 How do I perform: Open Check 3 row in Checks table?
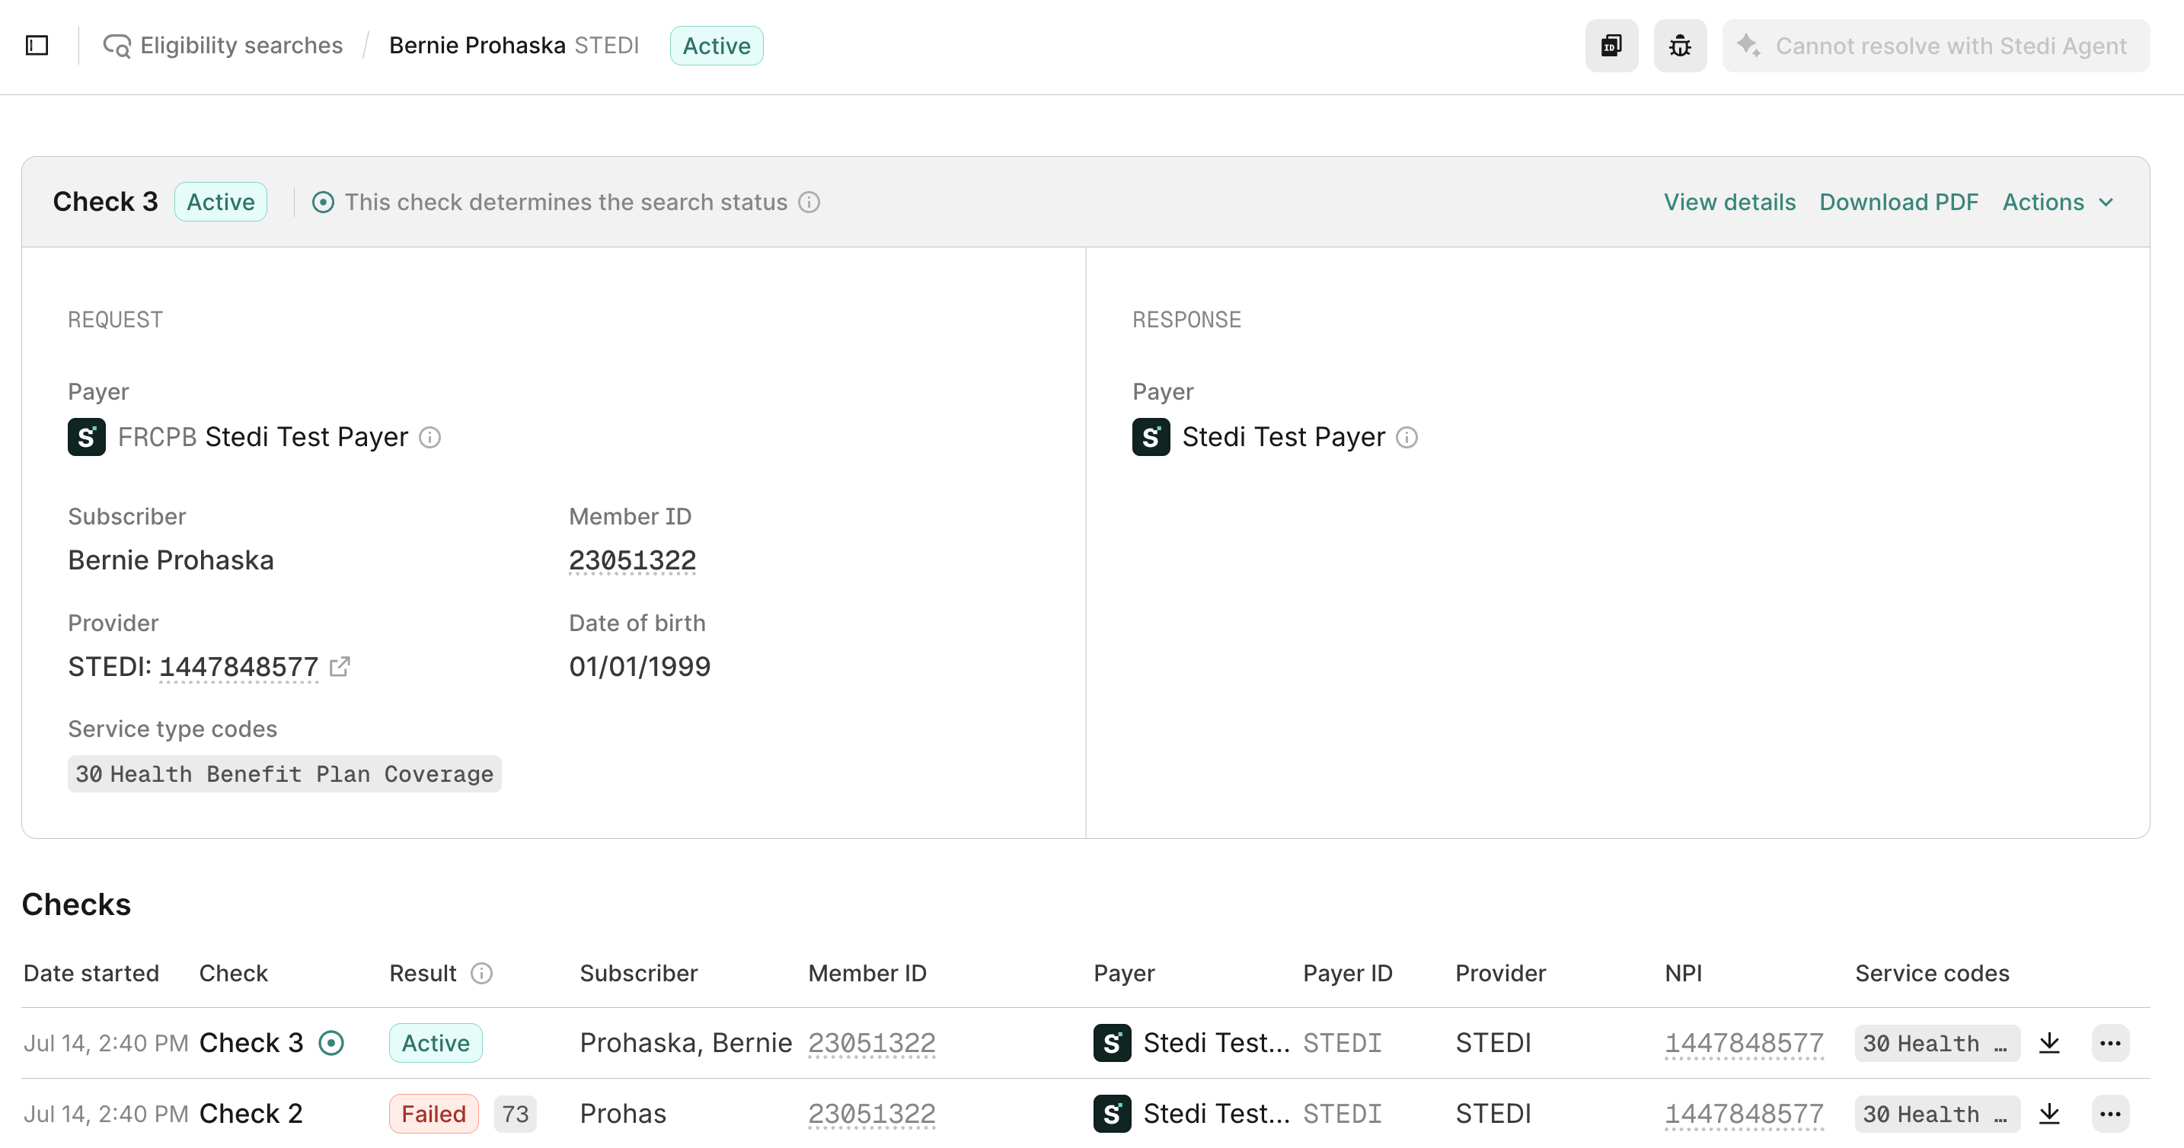[x=1085, y=1042]
